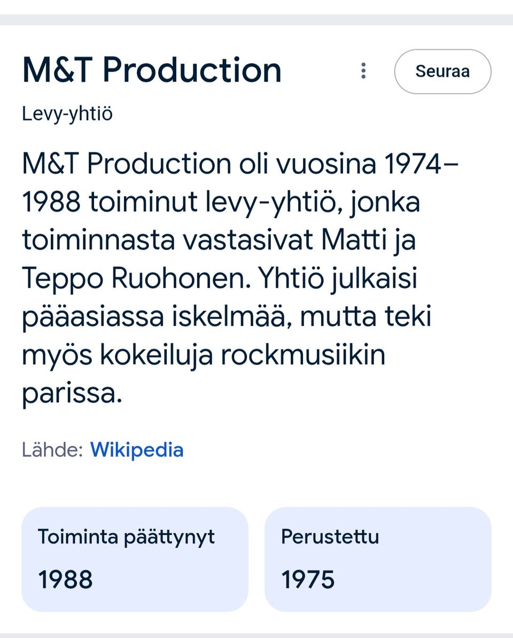Click the M&T Production title heading
Screen dimensions: 513x638
152,71
